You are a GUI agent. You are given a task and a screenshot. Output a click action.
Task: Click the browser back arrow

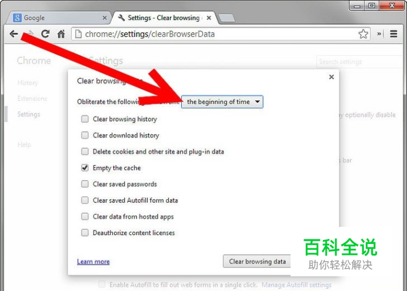click(14, 34)
